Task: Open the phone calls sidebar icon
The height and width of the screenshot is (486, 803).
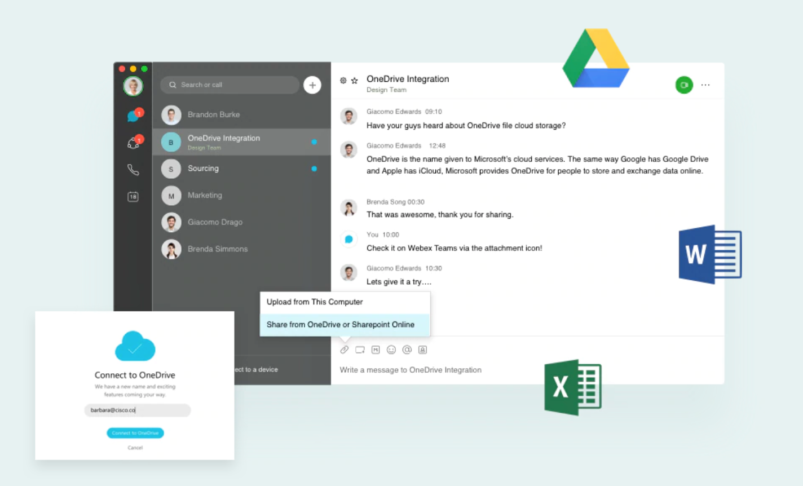Action: tap(133, 170)
